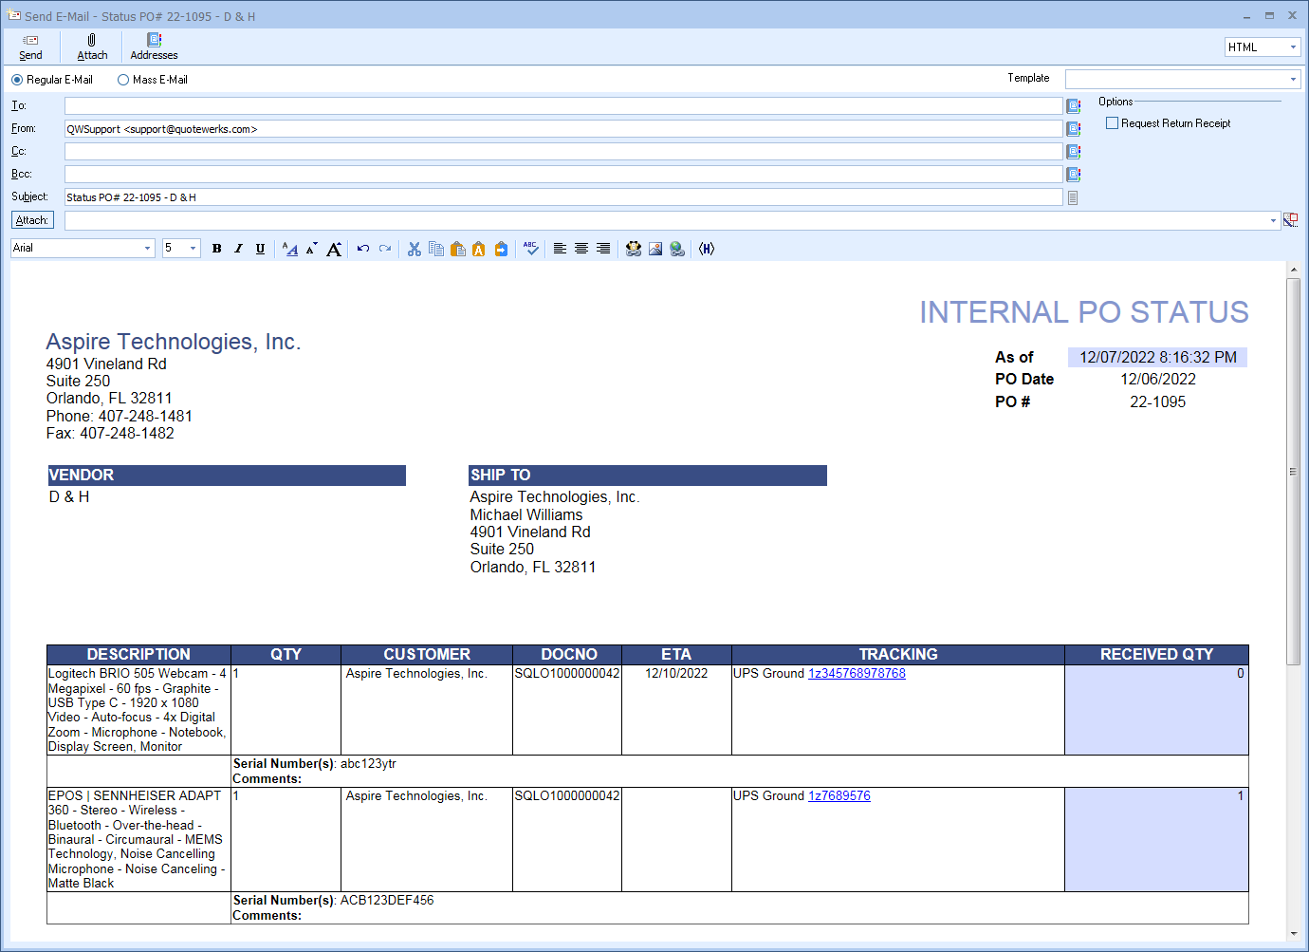Click the manage attachments icon beside Attach field
The image size is (1309, 952).
click(x=1290, y=220)
